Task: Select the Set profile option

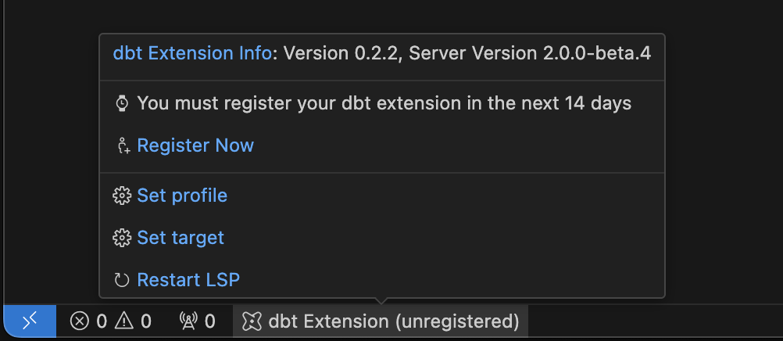Action: pyautogui.click(x=182, y=196)
